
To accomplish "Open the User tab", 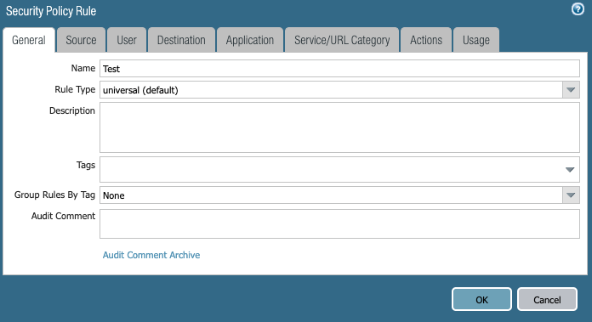I will click(x=127, y=40).
